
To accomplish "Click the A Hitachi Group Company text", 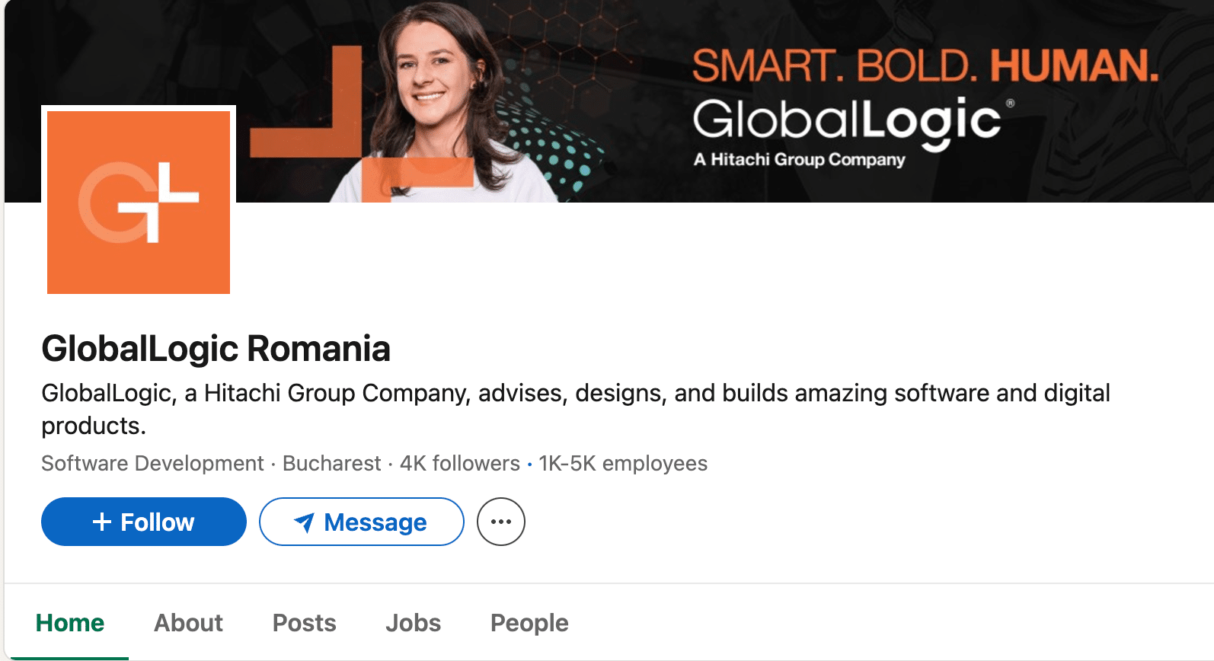I will pyautogui.click(x=799, y=160).
